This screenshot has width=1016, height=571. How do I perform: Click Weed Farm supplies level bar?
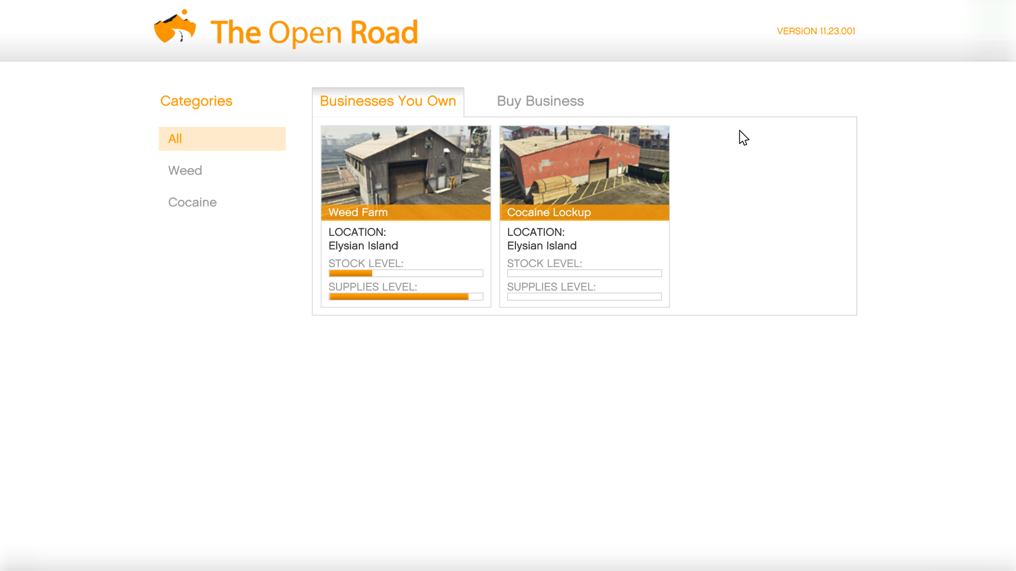(406, 297)
